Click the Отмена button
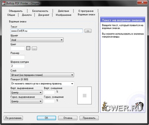Image resolution: width=149 pixels, height=125 pixels. tap(68, 118)
